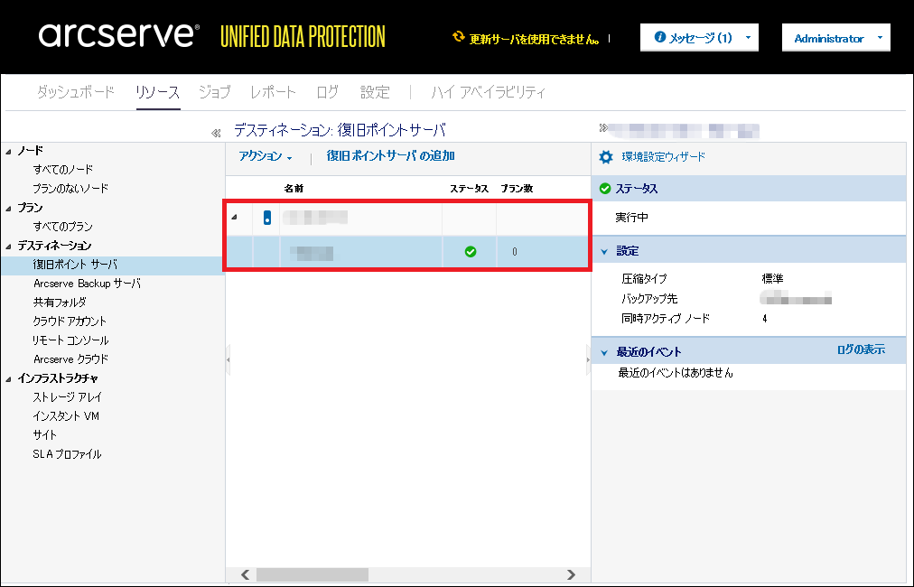
Task: Collapse the 設定 section
Action: point(604,252)
